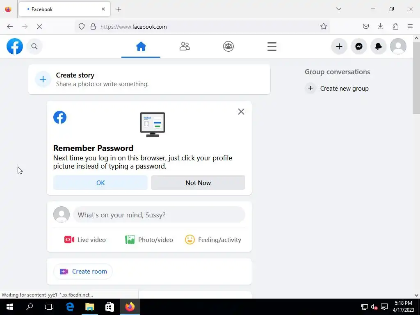This screenshot has height=315, width=420.
Task: Click the muted volume tray icon
Action: [x=374, y=307]
